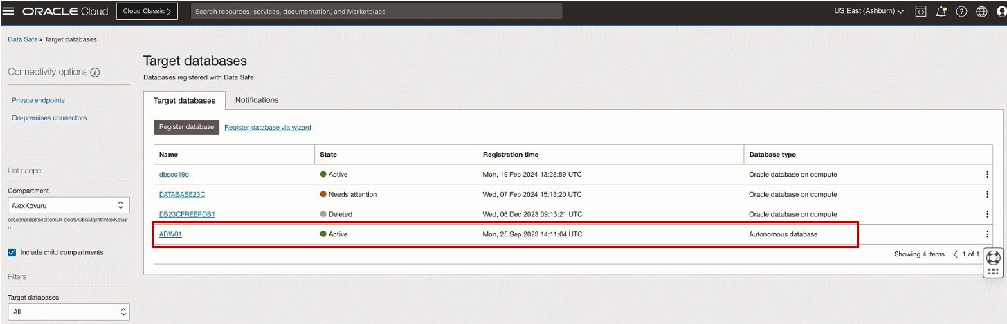Open Private endpoints link
Screen dimensions: 1007x324
[38, 100]
